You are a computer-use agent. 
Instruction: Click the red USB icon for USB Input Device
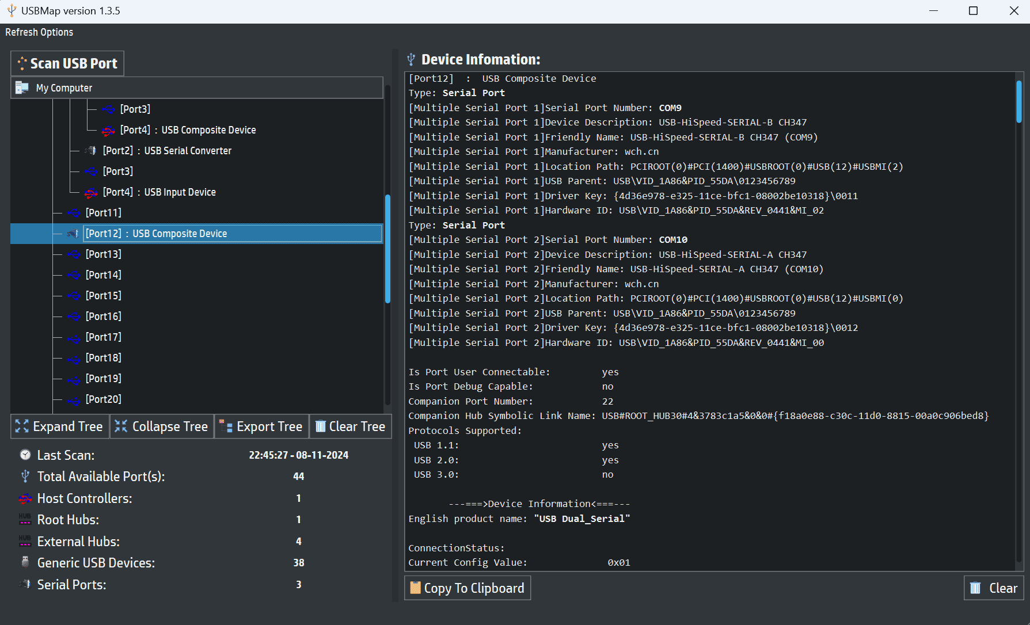(91, 192)
